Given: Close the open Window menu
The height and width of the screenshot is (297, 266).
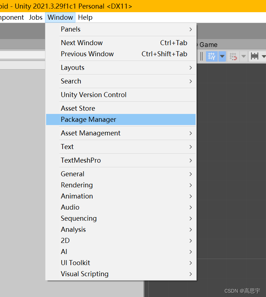Looking at the screenshot, I should click(60, 18).
